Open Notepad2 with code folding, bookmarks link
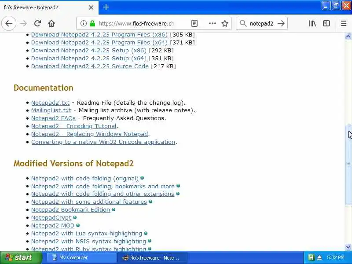 pos(103,186)
